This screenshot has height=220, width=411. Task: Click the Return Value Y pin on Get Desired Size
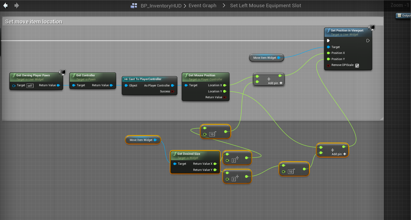(x=215, y=170)
